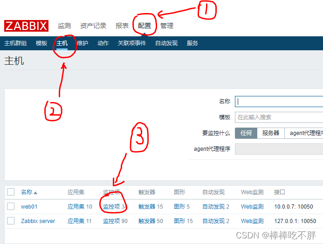Open web01 自动发现 link
Screen dimensions: 323x244
(213, 207)
